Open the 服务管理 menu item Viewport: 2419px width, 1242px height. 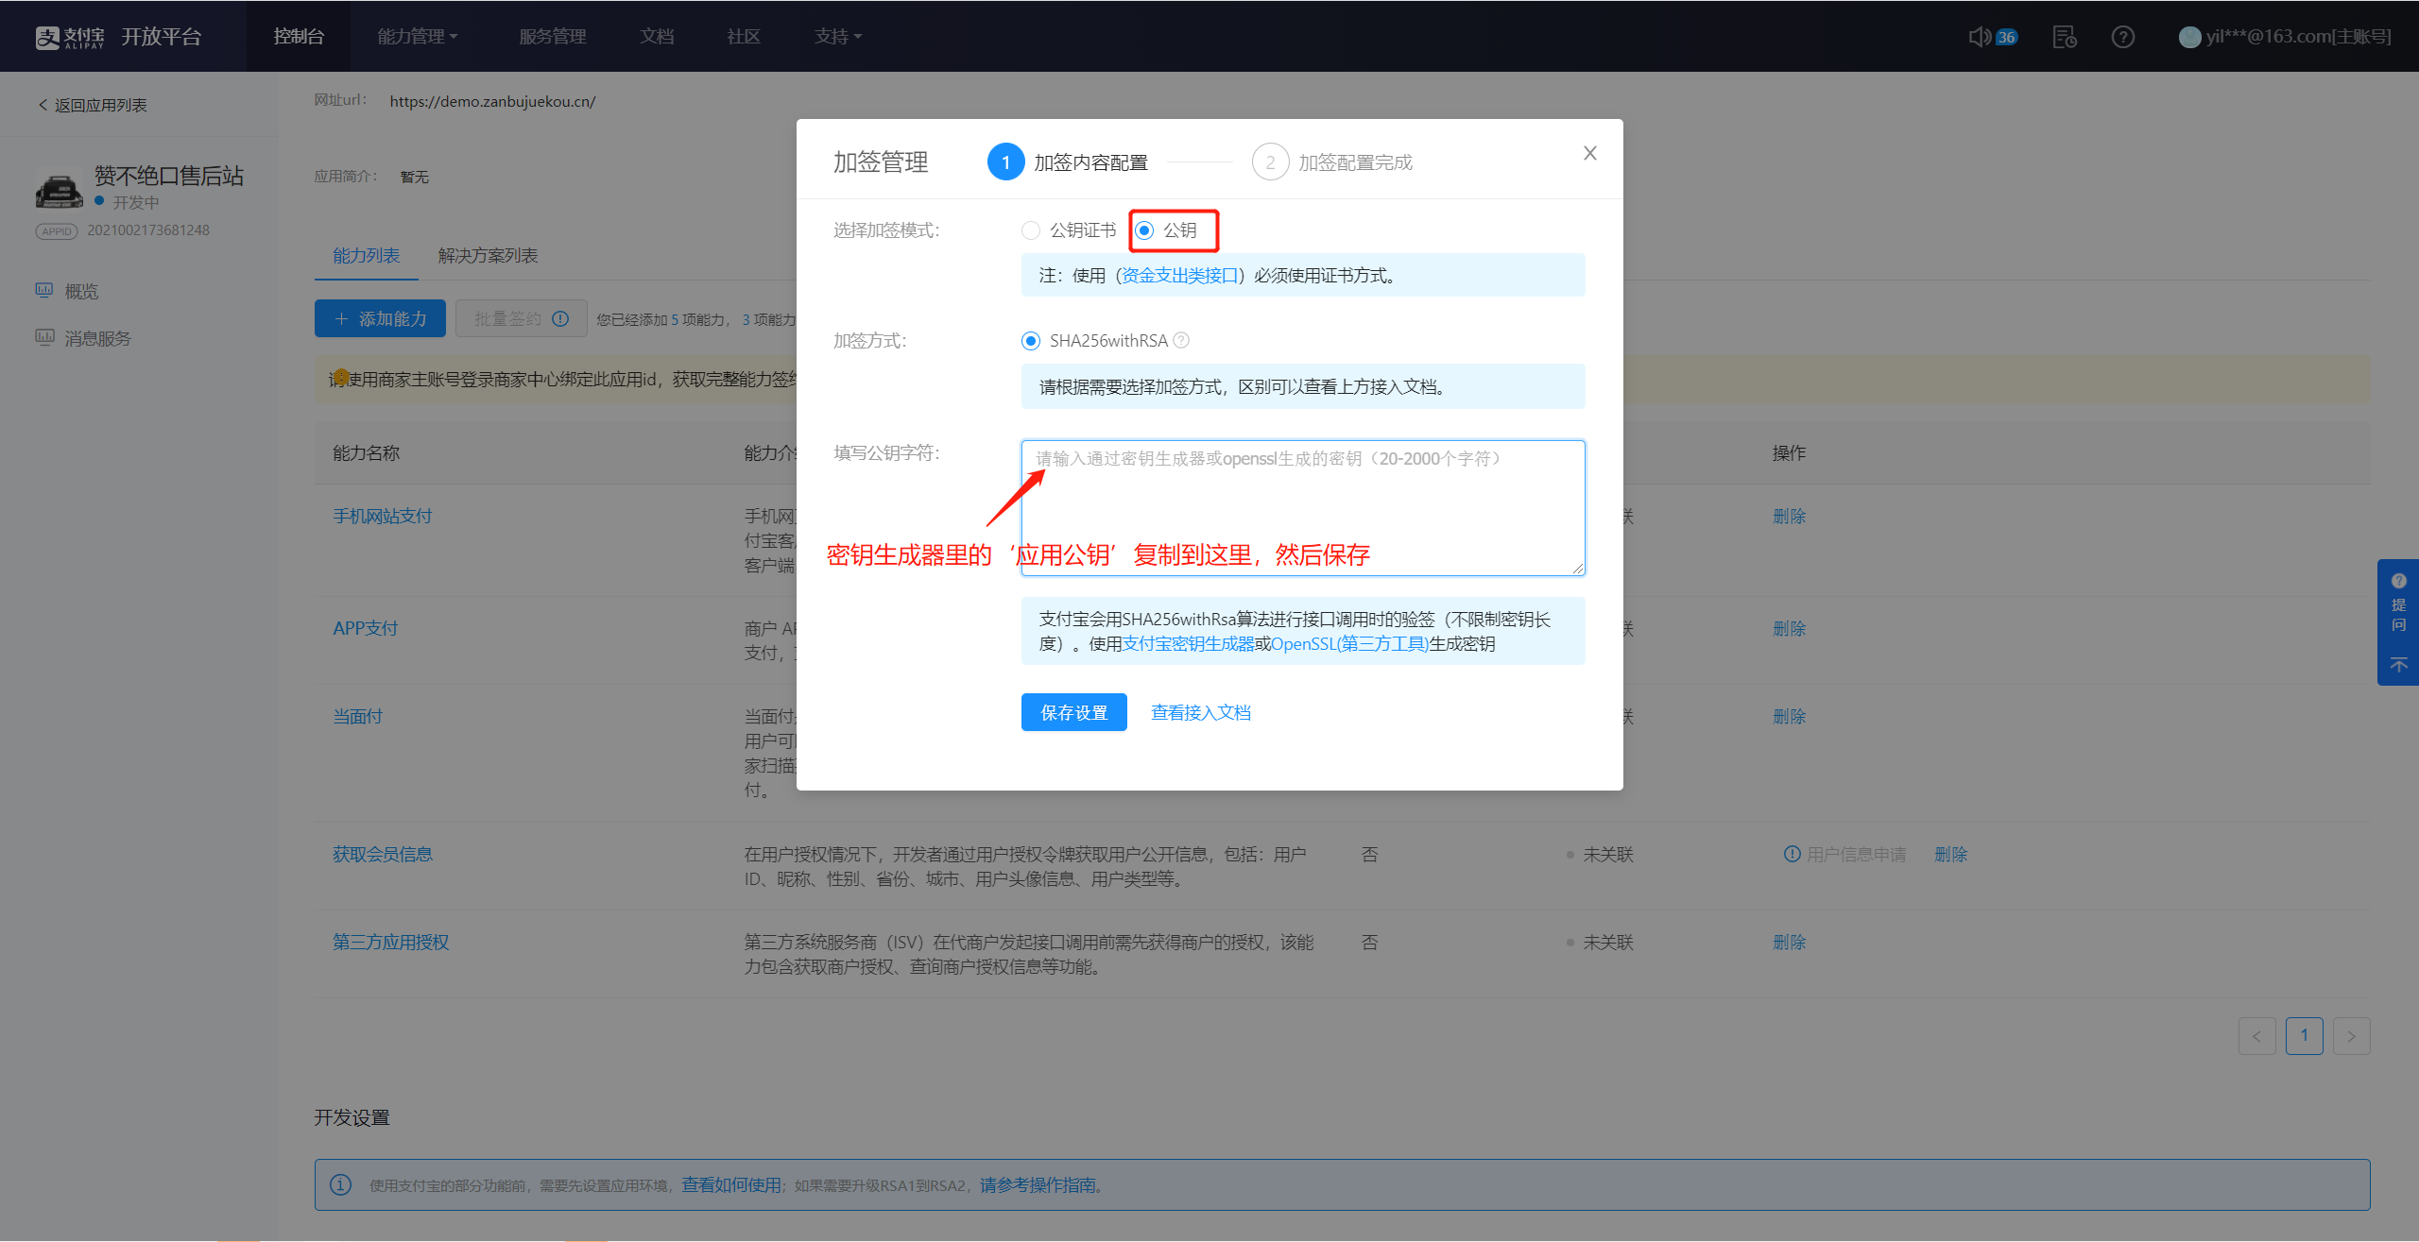pos(553,37)
